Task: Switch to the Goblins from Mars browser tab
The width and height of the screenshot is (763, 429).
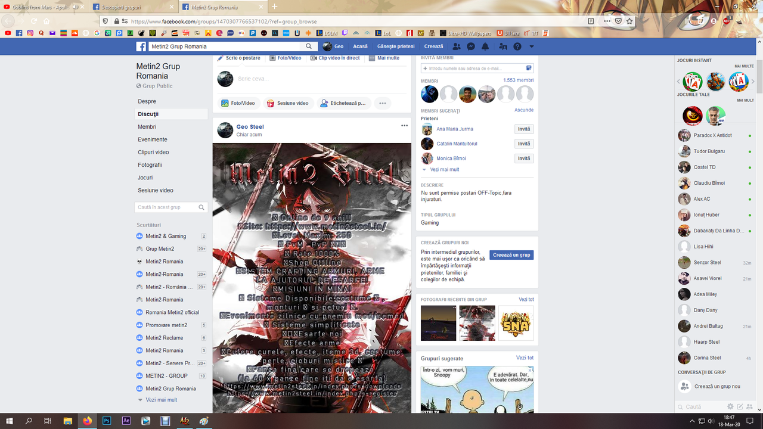Action: [x=44, y=7]
